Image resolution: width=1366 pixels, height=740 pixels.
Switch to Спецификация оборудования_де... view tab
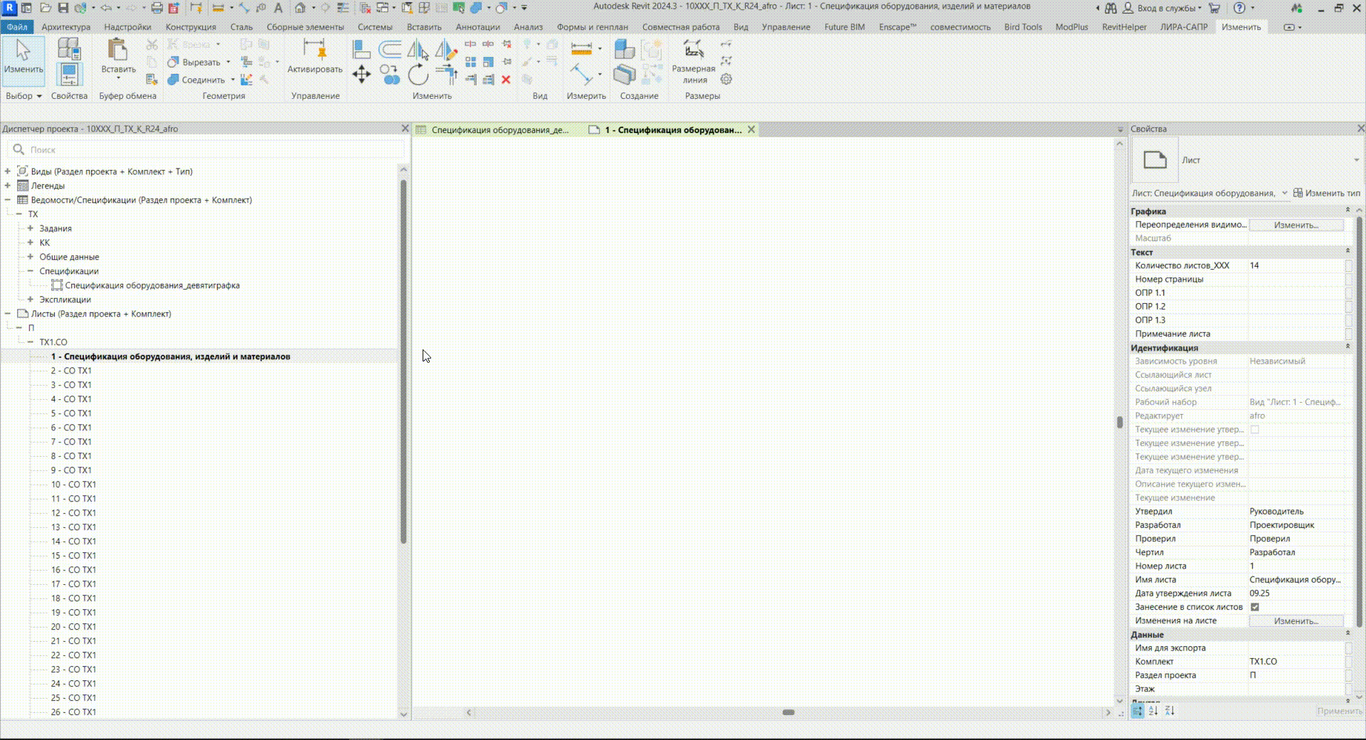499,130
